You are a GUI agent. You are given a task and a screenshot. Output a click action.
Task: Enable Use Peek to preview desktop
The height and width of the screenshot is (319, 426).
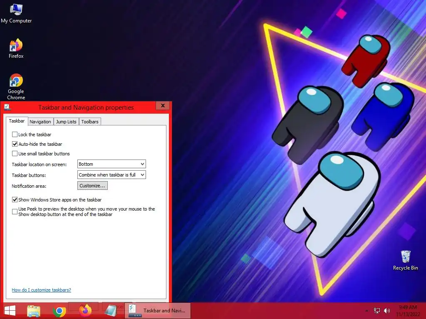tap(15, 211)
